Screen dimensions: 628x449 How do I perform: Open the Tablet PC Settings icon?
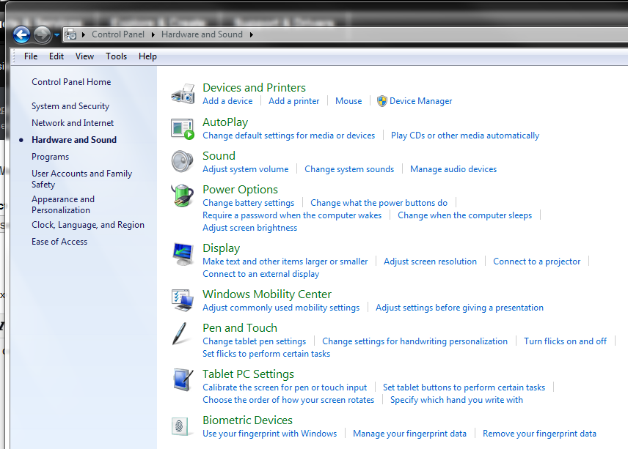tap(183, 380)
